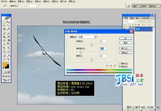
Task: Click the 取消 (Cancel) button
Action: click(x=126, y=43)
